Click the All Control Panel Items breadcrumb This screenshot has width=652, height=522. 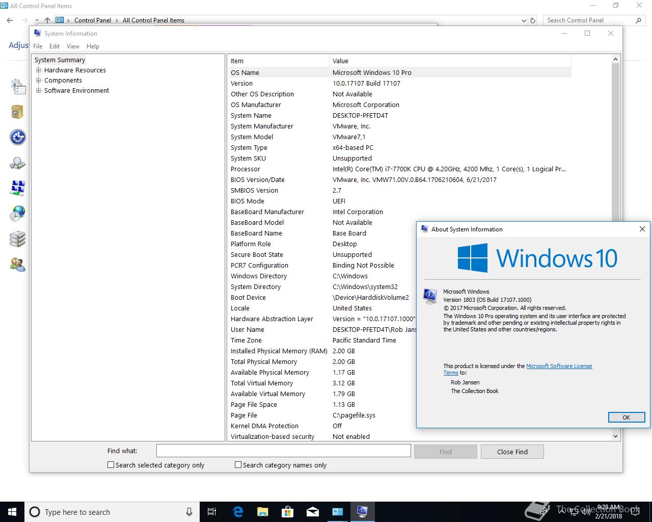153,20
